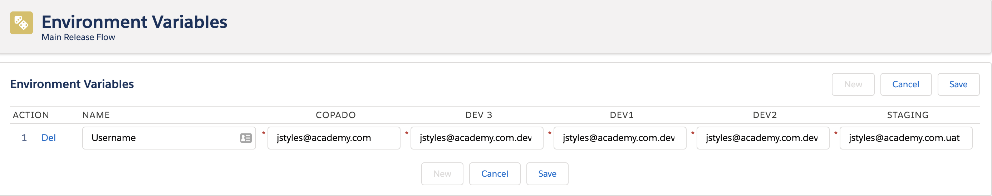The height and width of the screenshot is (196, 992).
Task: Click the STAGING column header
Action: (x=908, y=115)
